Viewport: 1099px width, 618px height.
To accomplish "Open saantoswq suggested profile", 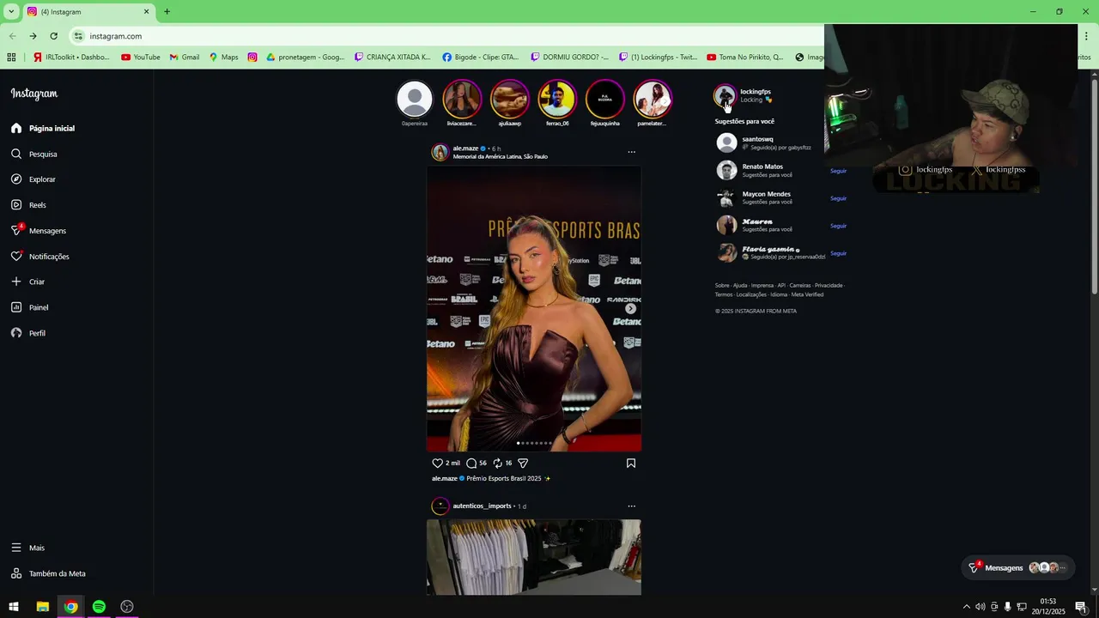I will (757, 139).
